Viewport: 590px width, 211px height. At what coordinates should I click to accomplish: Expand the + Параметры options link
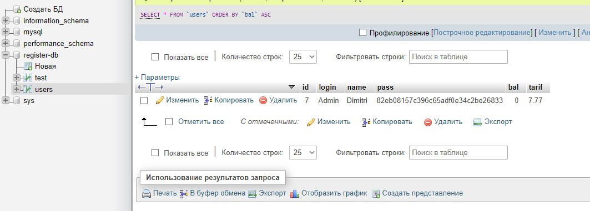157,78
